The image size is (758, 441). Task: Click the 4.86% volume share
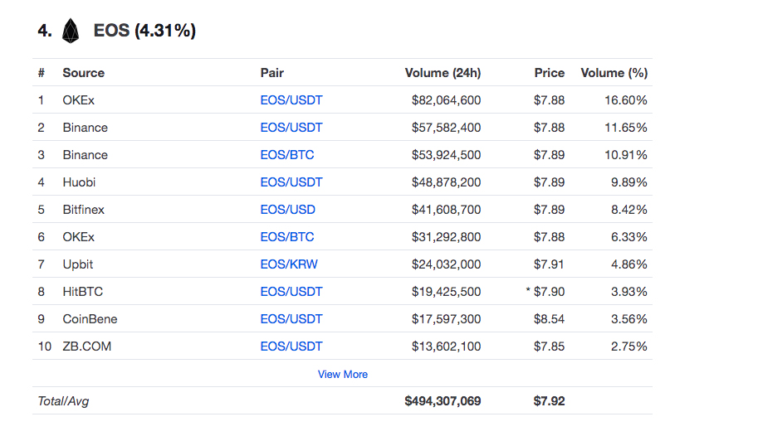pyautogui.click(x=629, y=264)
